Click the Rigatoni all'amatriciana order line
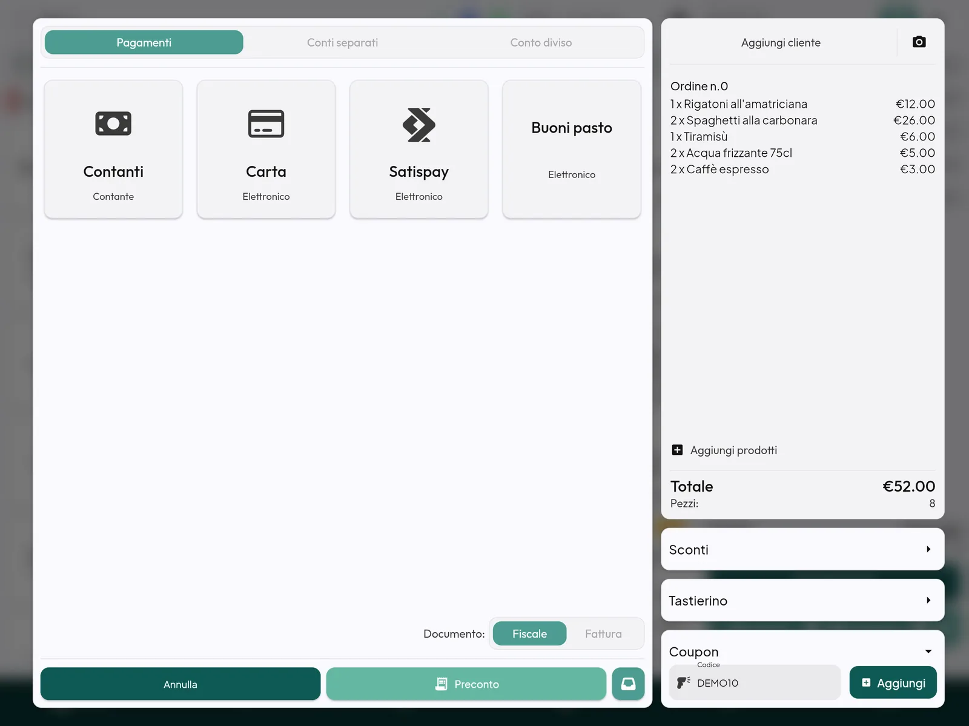969x726 pixels. (x=802, y=104)
